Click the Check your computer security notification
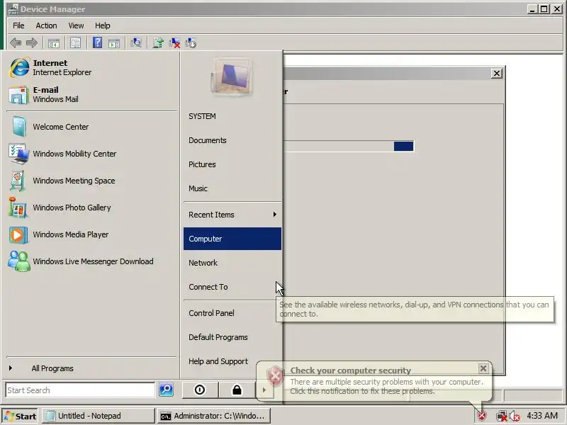 (374, 381)
